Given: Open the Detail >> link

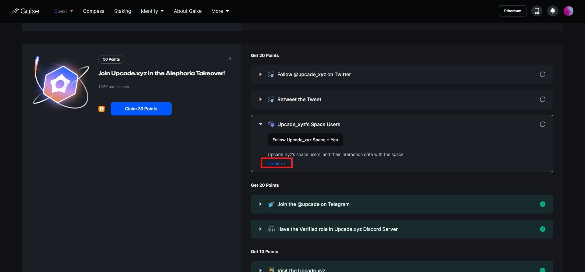Looking at the screenshot, I should click(276, 164).
